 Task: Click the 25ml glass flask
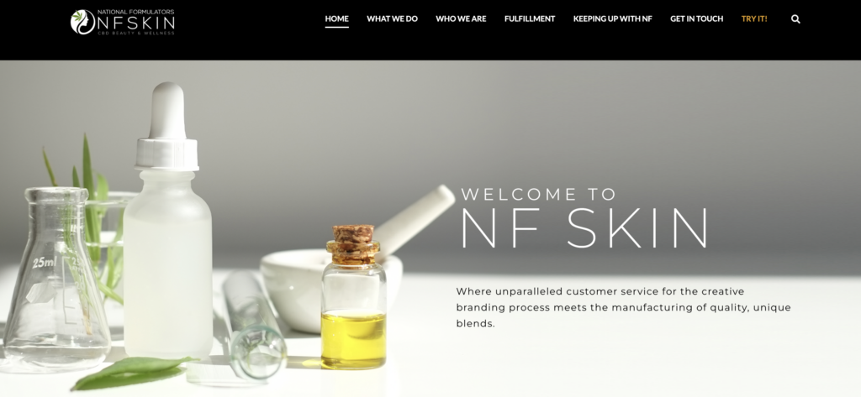pos(56,278)
